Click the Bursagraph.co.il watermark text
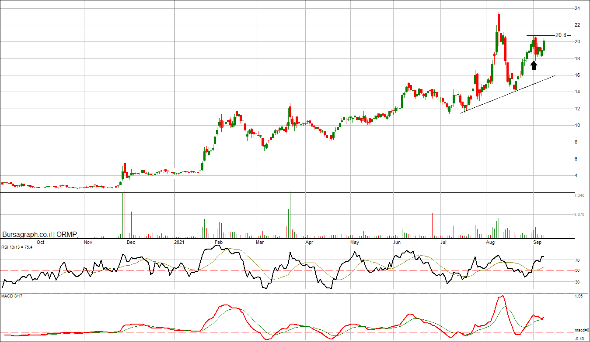Screen dimensions: 590x342 click(x=28, y=234)
